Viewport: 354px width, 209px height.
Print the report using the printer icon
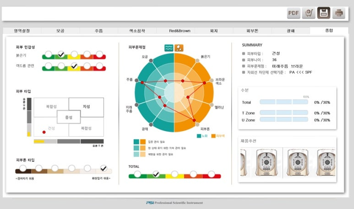pyautogui.click(x=339, y=13)
